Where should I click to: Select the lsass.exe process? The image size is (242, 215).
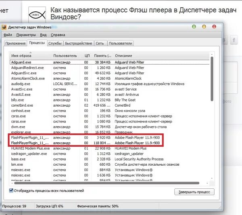click(x=110, y=159)
